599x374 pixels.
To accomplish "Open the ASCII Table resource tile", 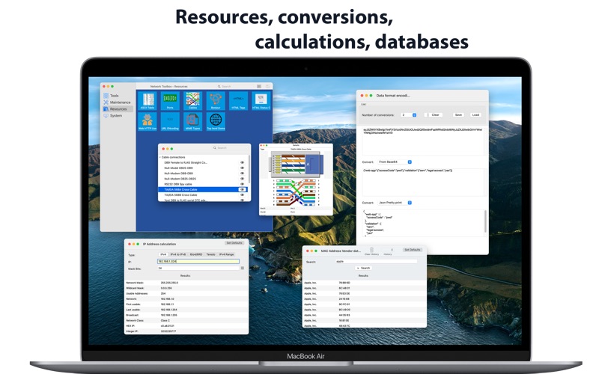I will coord(148,101).
